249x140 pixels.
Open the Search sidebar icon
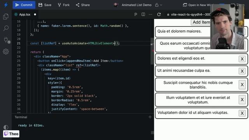click(x=6, y=28)
